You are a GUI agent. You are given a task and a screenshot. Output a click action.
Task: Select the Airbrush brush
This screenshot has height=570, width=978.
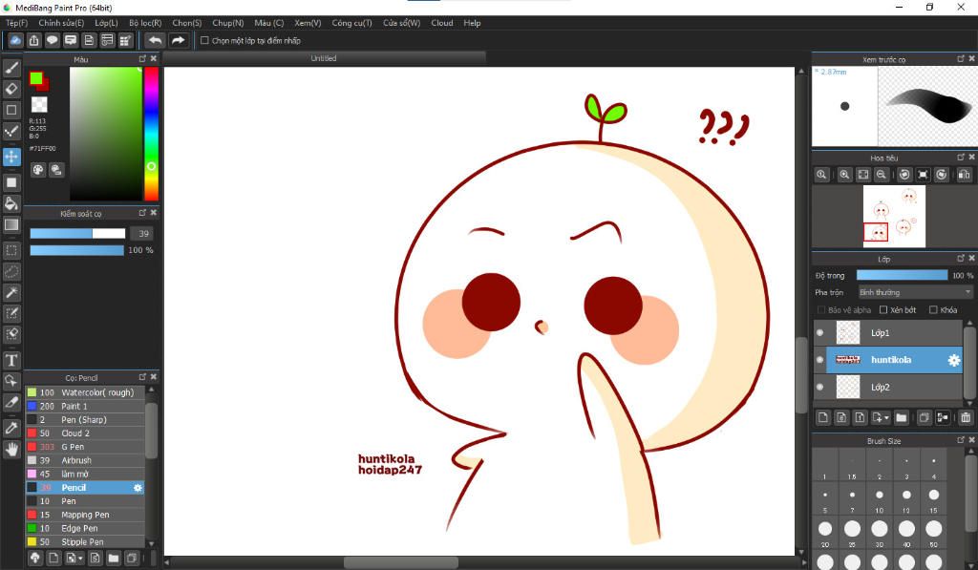[85, 460]
